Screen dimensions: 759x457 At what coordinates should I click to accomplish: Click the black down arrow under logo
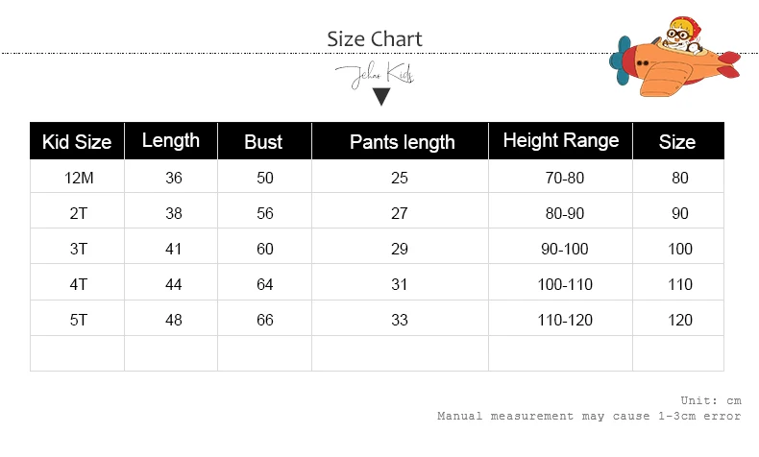(x=381, y=96)
